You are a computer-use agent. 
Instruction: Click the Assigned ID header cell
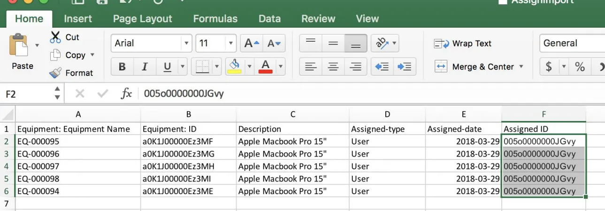click(544, 128)
